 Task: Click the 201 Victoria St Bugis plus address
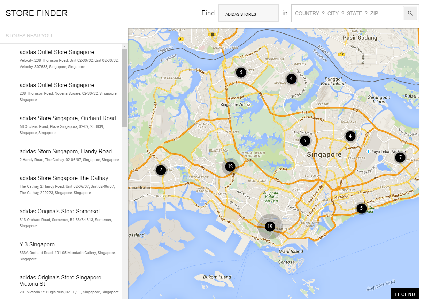pyautogui.click(x=69, y=292)
